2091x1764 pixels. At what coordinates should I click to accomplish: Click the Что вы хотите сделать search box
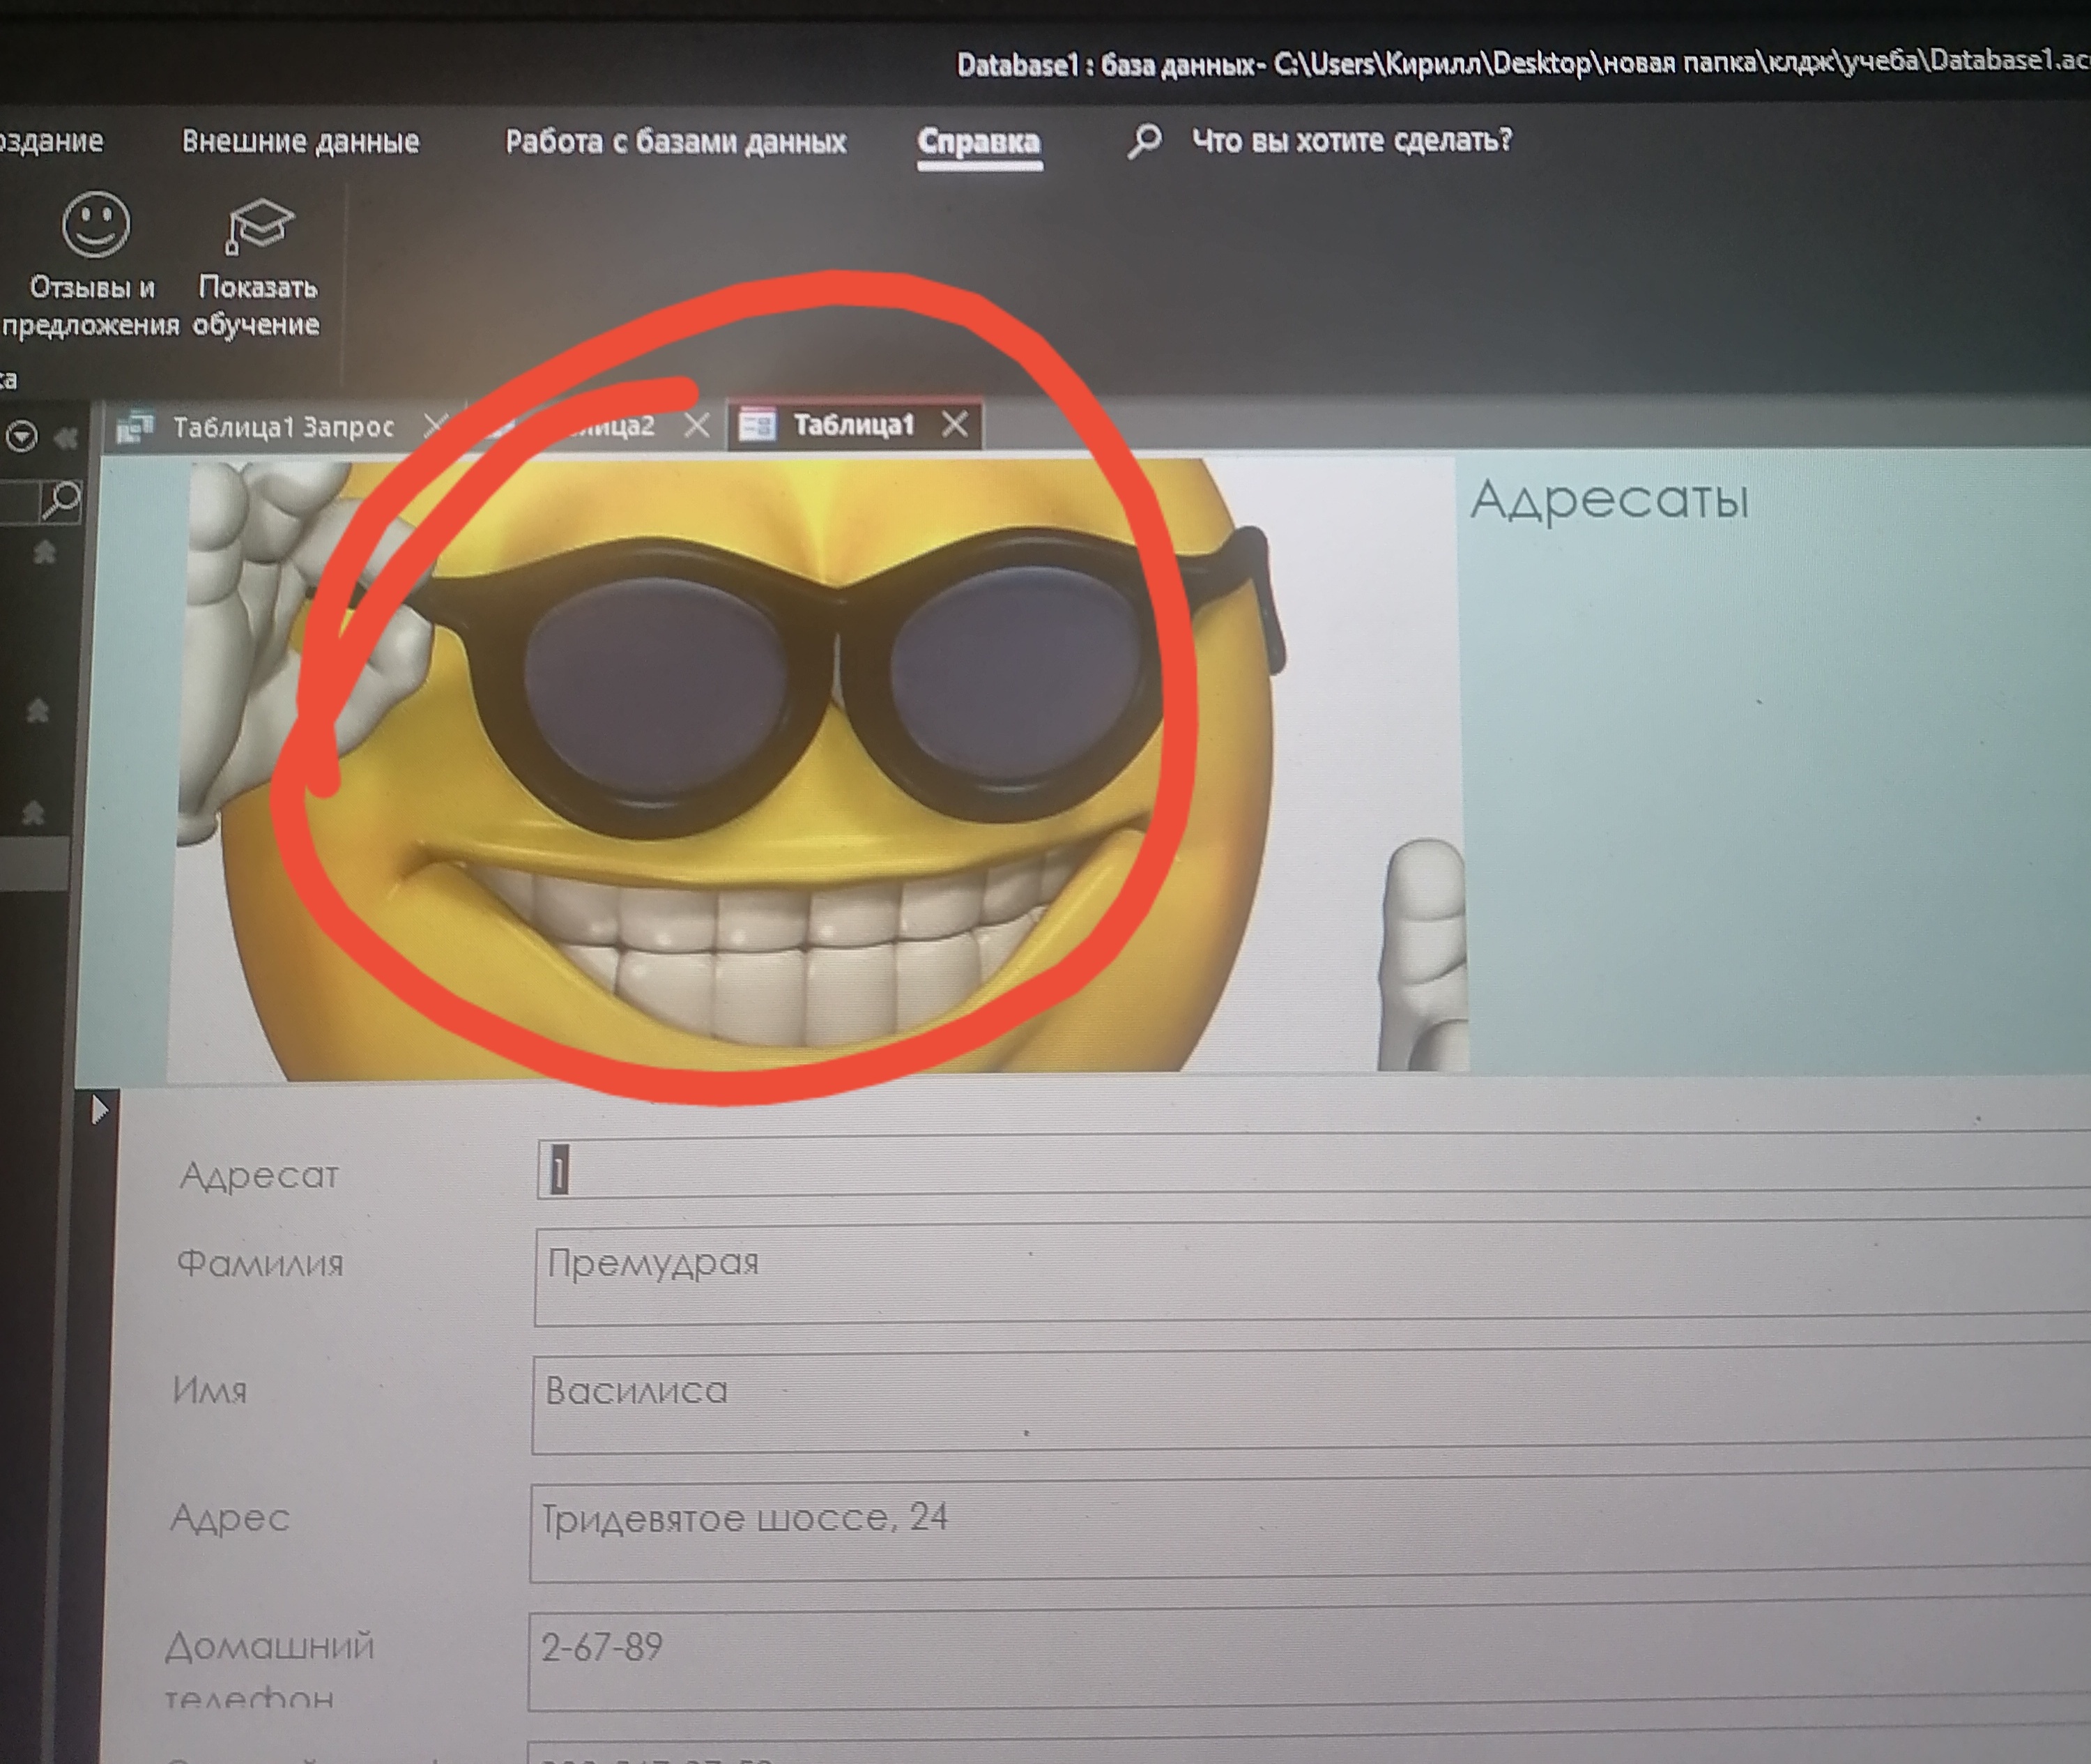[x=1351, y=140]
